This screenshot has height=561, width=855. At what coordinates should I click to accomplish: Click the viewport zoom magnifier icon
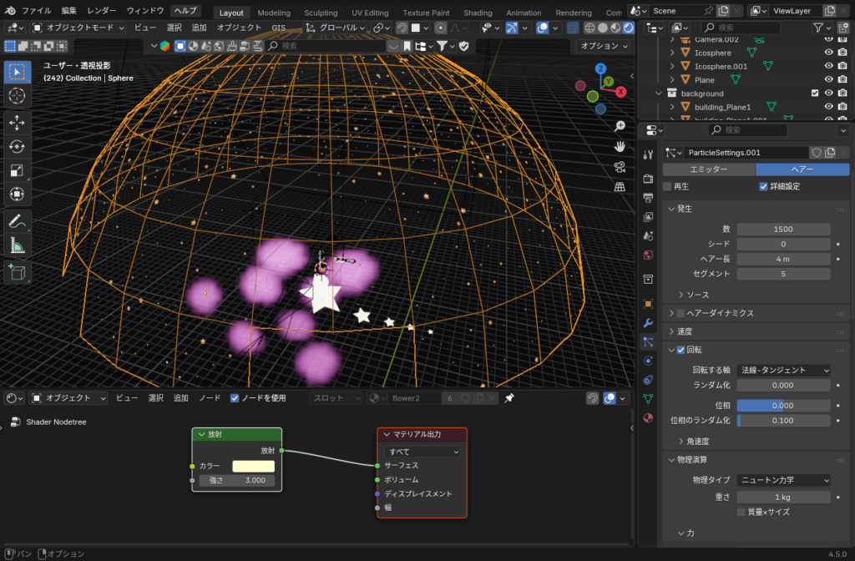tap(620, 126)
